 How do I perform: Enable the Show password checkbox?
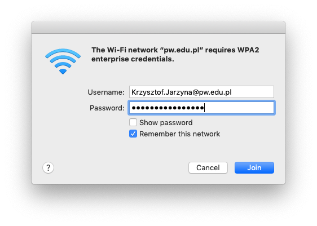click(133, 122)
